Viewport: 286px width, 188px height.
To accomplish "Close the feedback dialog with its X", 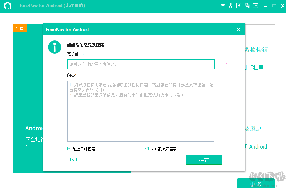I will click(x=238, y=29).
